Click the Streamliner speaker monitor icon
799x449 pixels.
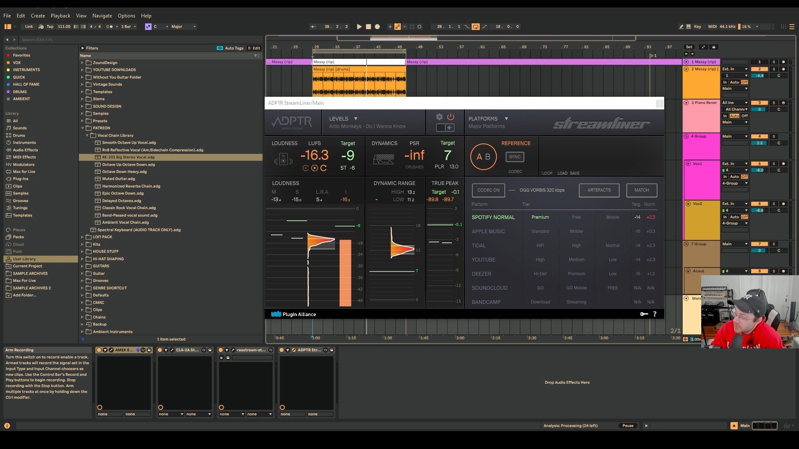click(283, 159)
